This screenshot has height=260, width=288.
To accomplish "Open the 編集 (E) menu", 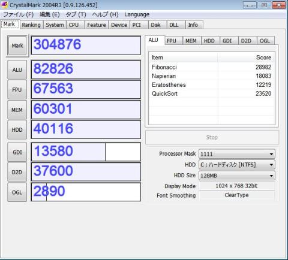I will [50, 14].
